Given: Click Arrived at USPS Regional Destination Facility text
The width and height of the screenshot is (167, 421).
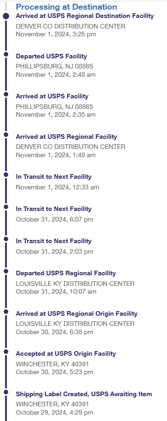Looking at the screenshot, I should [85, 16].
